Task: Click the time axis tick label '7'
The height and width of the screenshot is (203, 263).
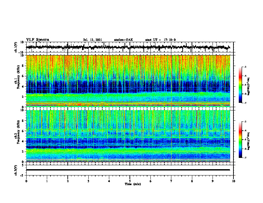Action: click(x=171, y=181)
